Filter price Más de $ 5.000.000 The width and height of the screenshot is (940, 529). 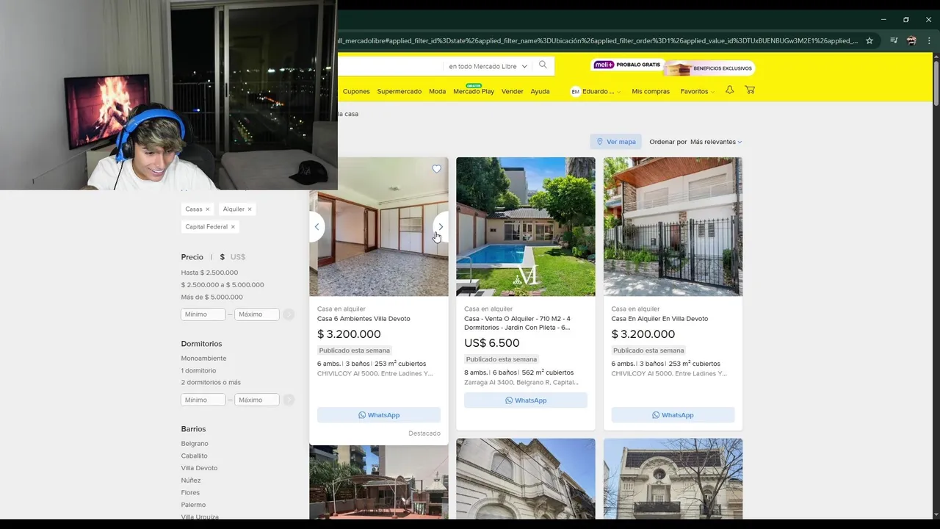point(212,298)
